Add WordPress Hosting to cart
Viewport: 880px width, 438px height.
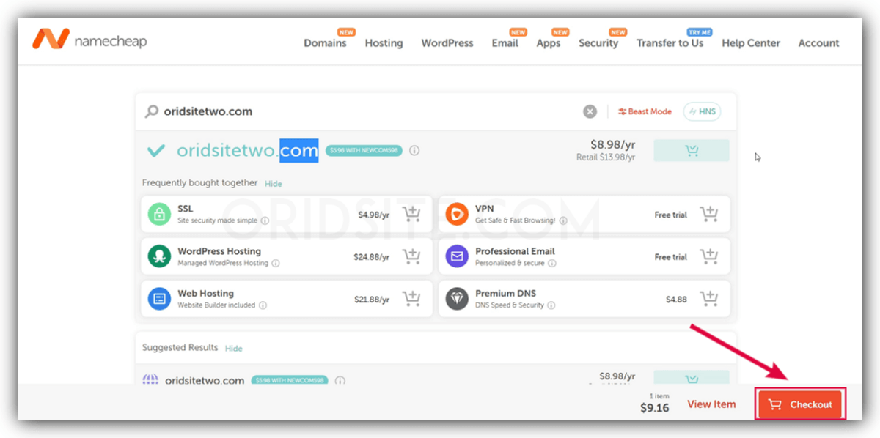tap(411, 257)
